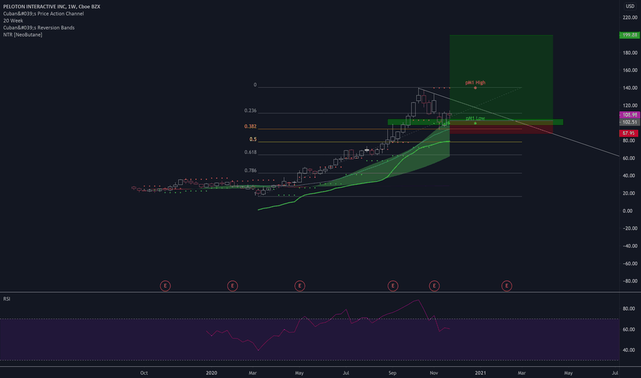Click the green 199.88 target price label
The height and width of the screenshot is (378, 641).
click(x=629, y=35)
